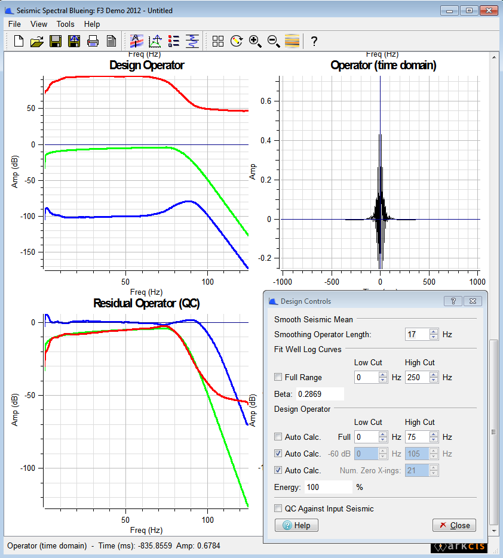The width and height of the screenshot is (503, 558).
Task: Click the red and blue seismic toolbar icon
Action: click(137, 41)
